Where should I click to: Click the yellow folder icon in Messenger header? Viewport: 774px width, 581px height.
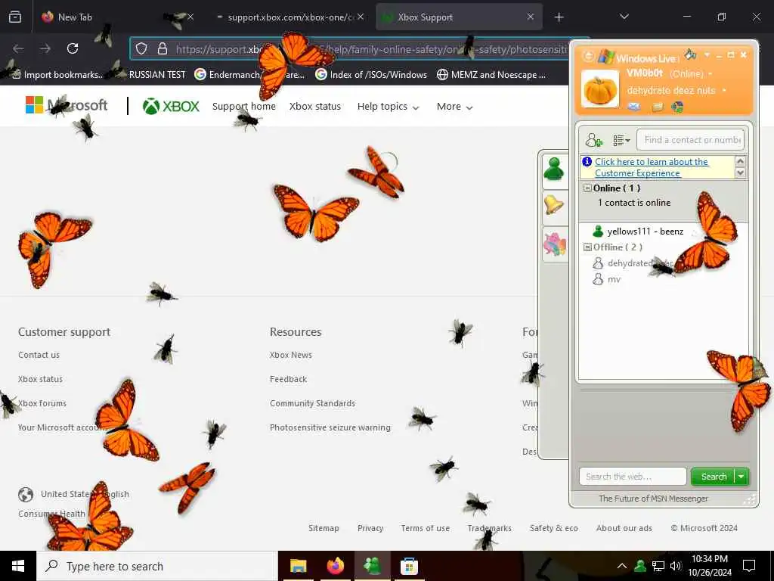point(658,107)
